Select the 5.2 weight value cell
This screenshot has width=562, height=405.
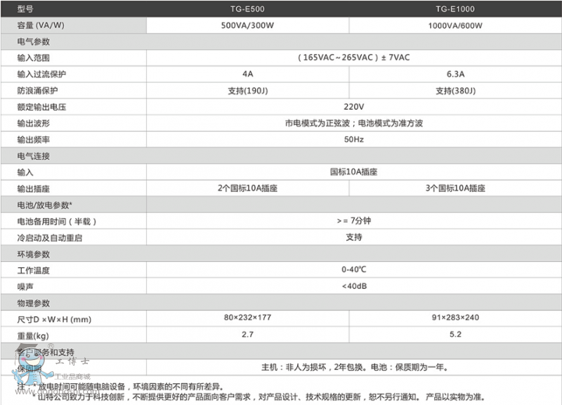[455, 335]
